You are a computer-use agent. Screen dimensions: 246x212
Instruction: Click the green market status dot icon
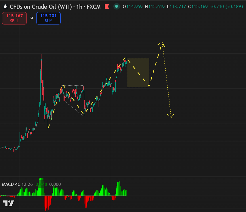[117, 6]
